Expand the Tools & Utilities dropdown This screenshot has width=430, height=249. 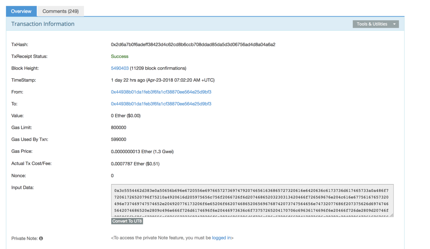point(376,24)
